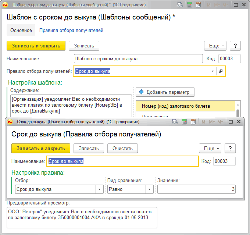Click the print icon in the main window title bar
This screenshot has width=250, height=235.
[180, 5]
